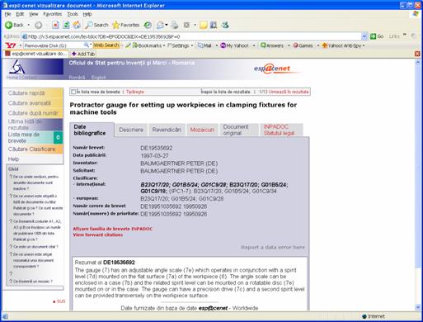The width and height of the screenshot is (423, 322).
Task: Click 'Report a data error here' link
Action: [273, 248]
